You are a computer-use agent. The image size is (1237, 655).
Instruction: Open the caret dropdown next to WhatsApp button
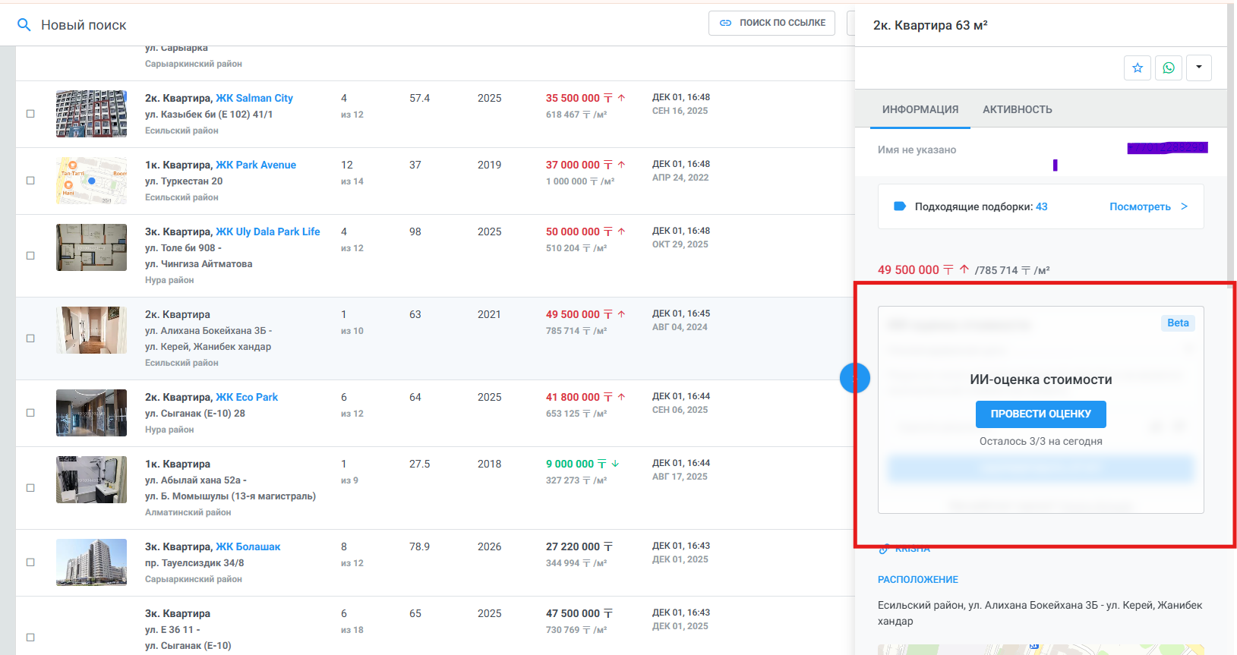[1199, 68]
